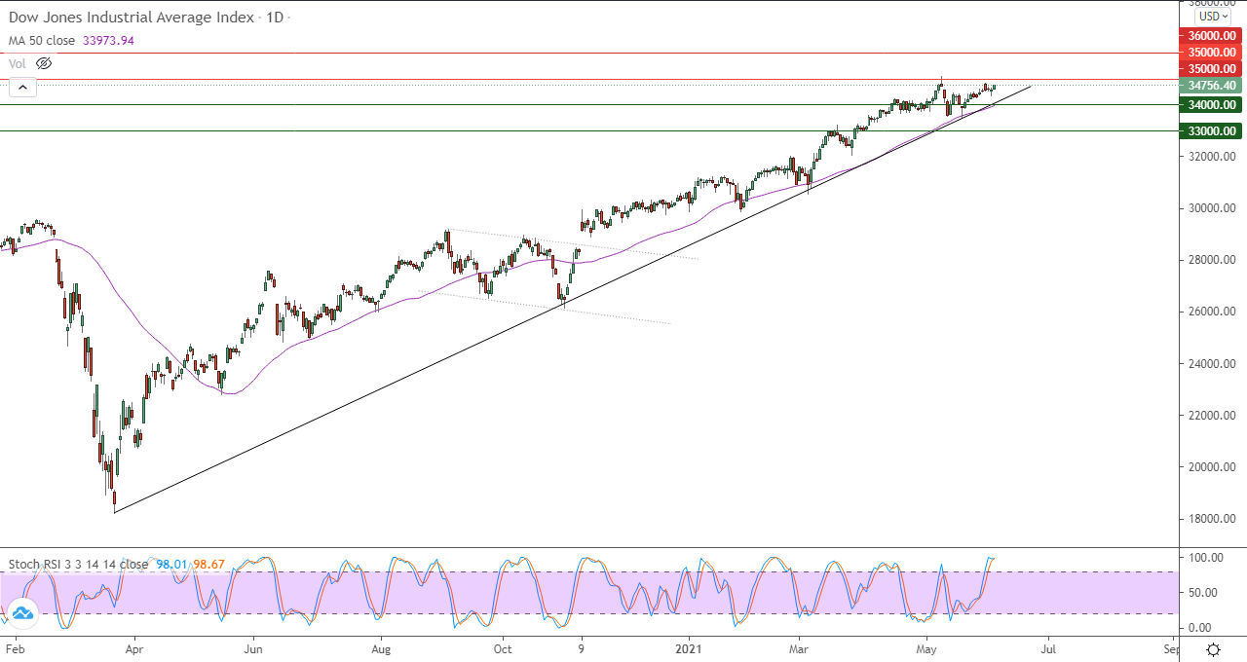Click the Oct label on time axis
Screen dimensions: 1247x662
(x=503, y=647)
